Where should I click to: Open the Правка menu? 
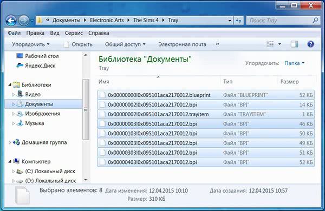point(35,33)
